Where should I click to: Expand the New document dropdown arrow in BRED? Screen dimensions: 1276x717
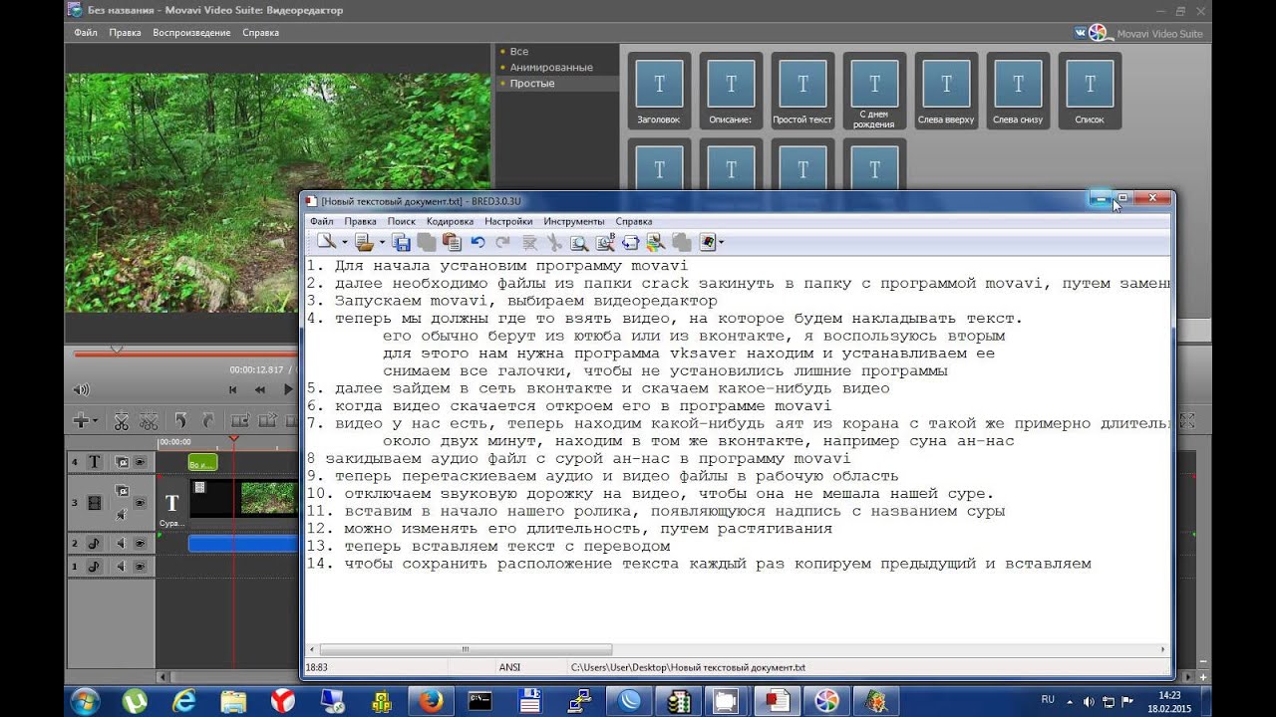[x=344, y=242]
